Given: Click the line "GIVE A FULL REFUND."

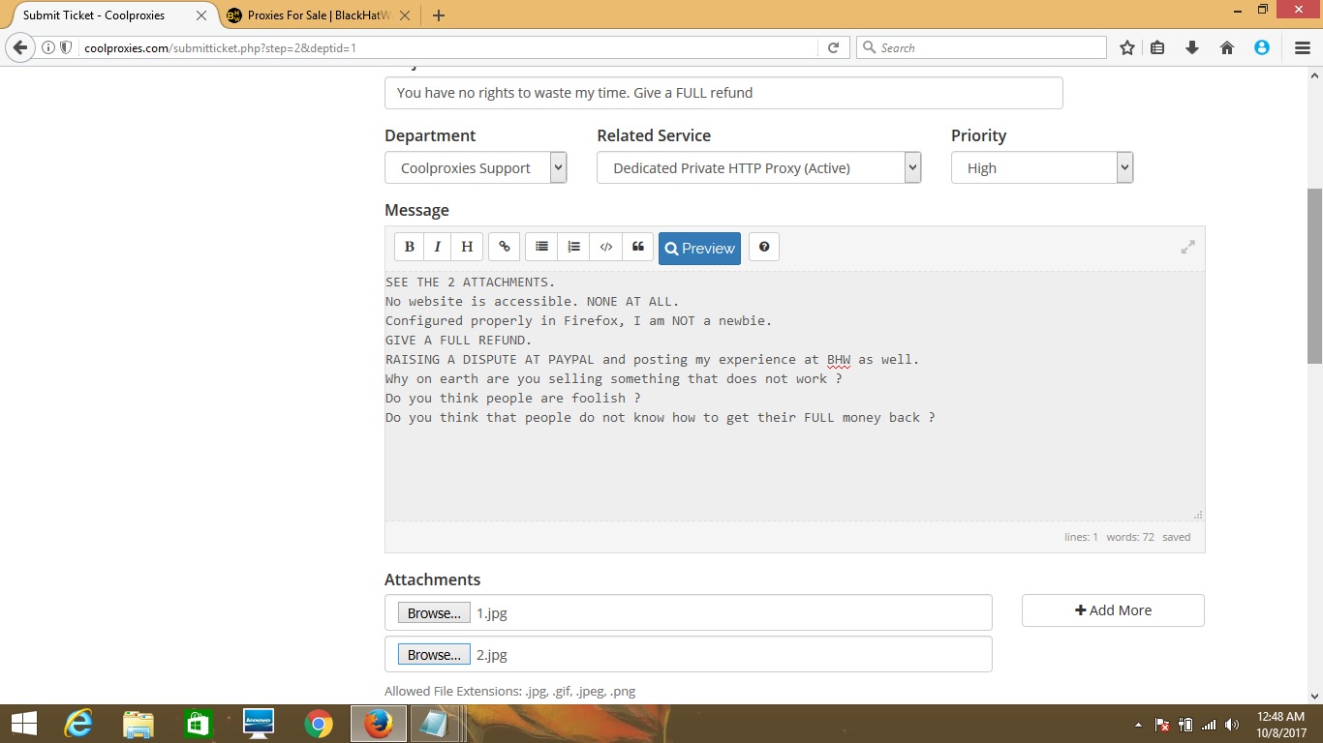Looking at the screenshot, I should pyautogui.click(x=459, y=340).
